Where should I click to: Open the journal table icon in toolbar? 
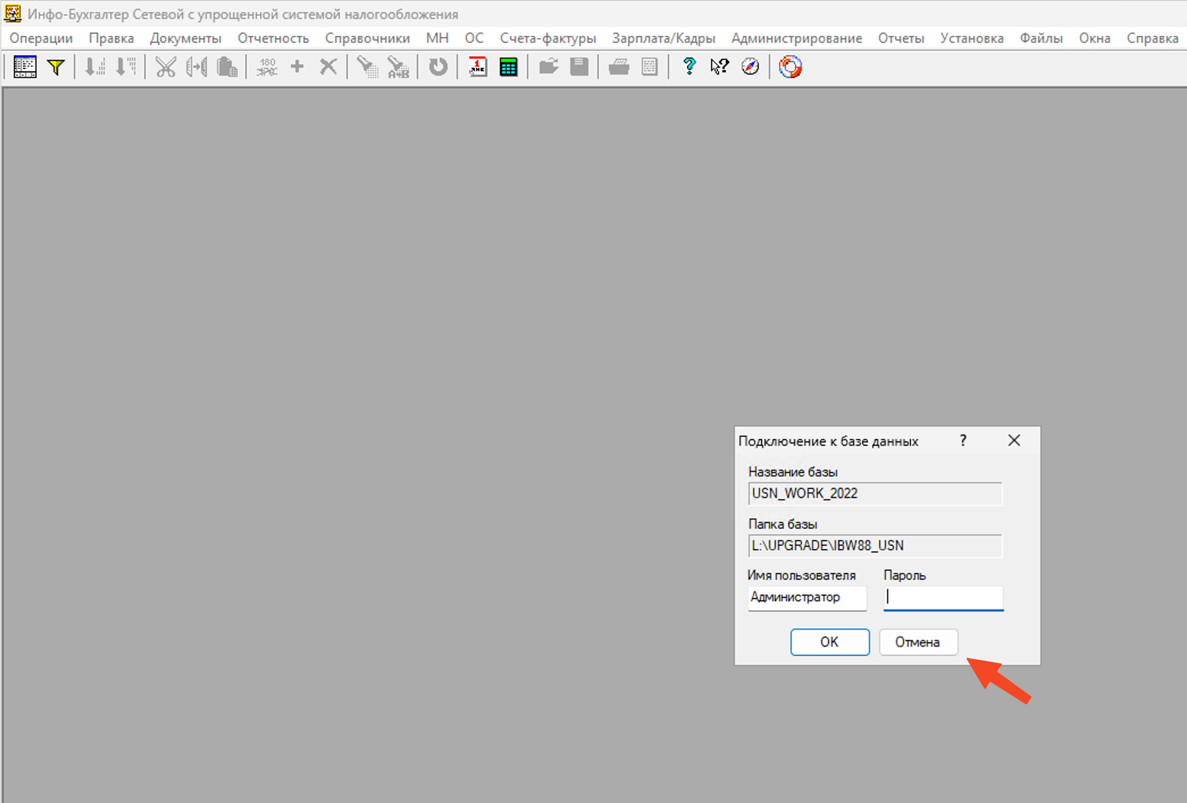click(x=25, y=68)
